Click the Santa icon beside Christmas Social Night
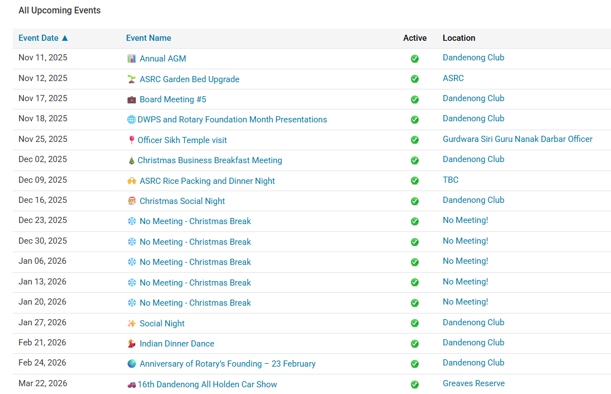 pyautogui.click(x=132, y=201)
